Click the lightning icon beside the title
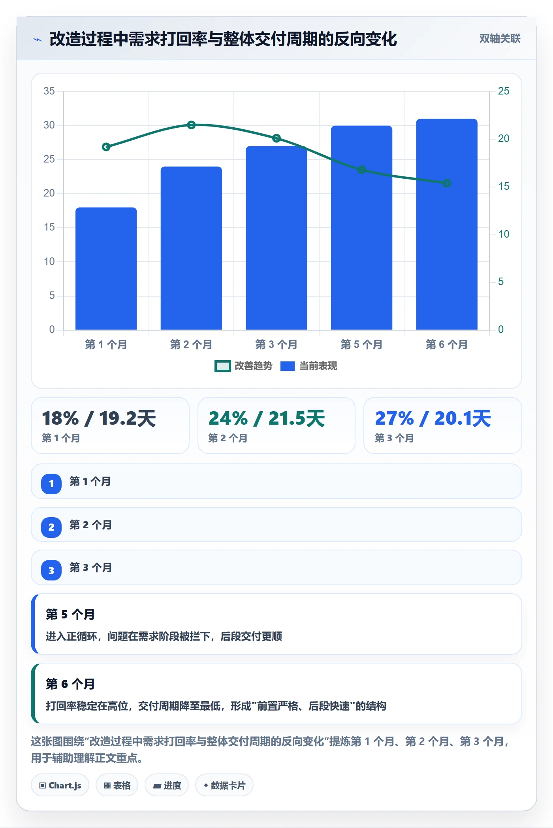This screenshot has width=553, height=828. point(38,39)
